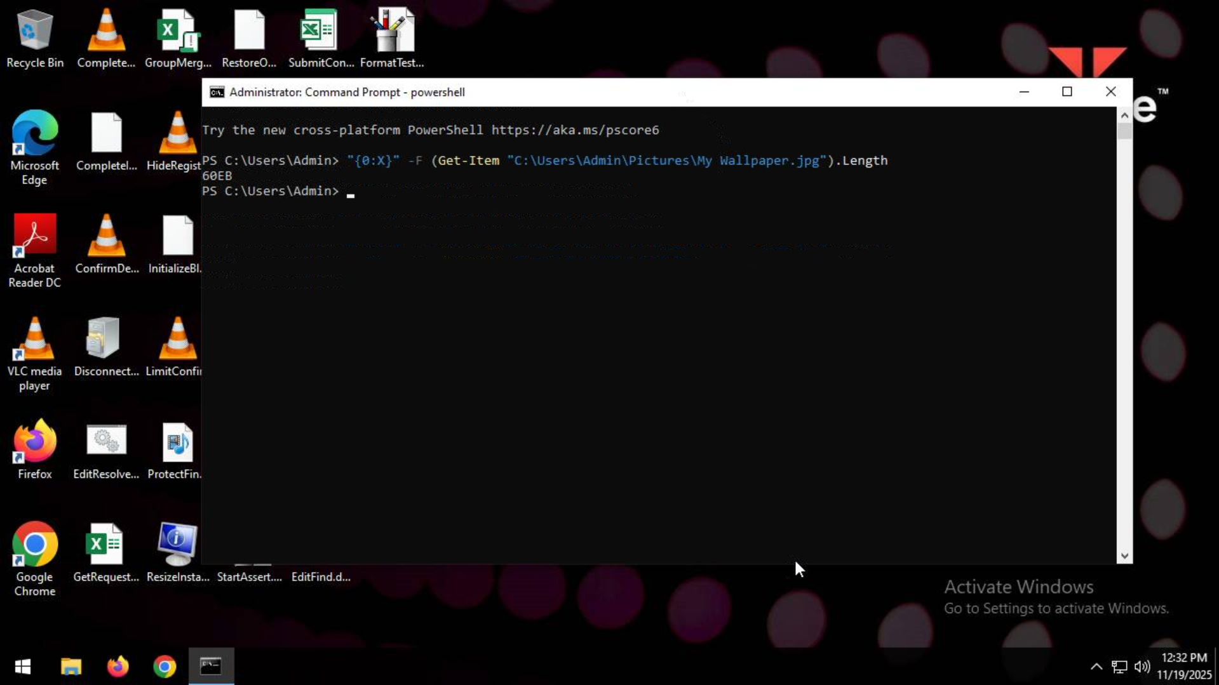Open the Command Prompt window system menu icon
This screenshot has height=685, width=1219.
point(217,92)
